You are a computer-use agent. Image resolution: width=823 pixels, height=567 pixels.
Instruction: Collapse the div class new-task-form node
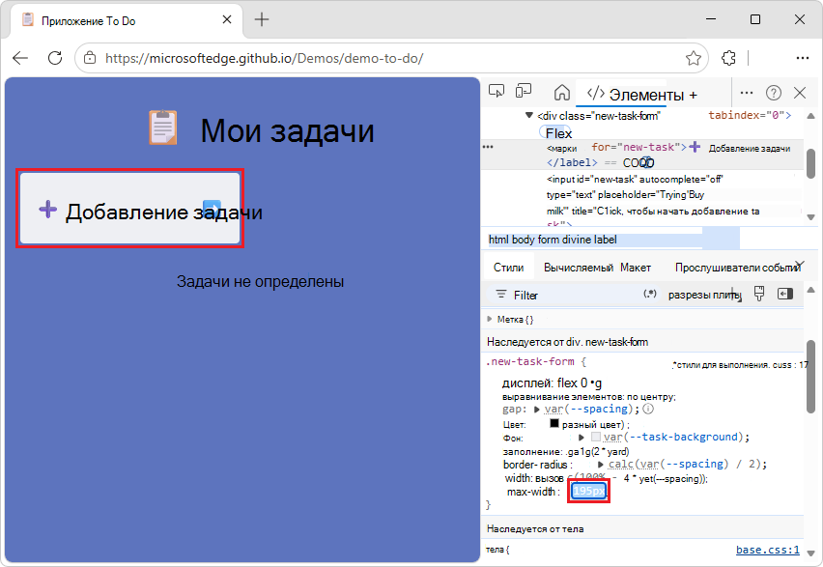click(529, 115)
